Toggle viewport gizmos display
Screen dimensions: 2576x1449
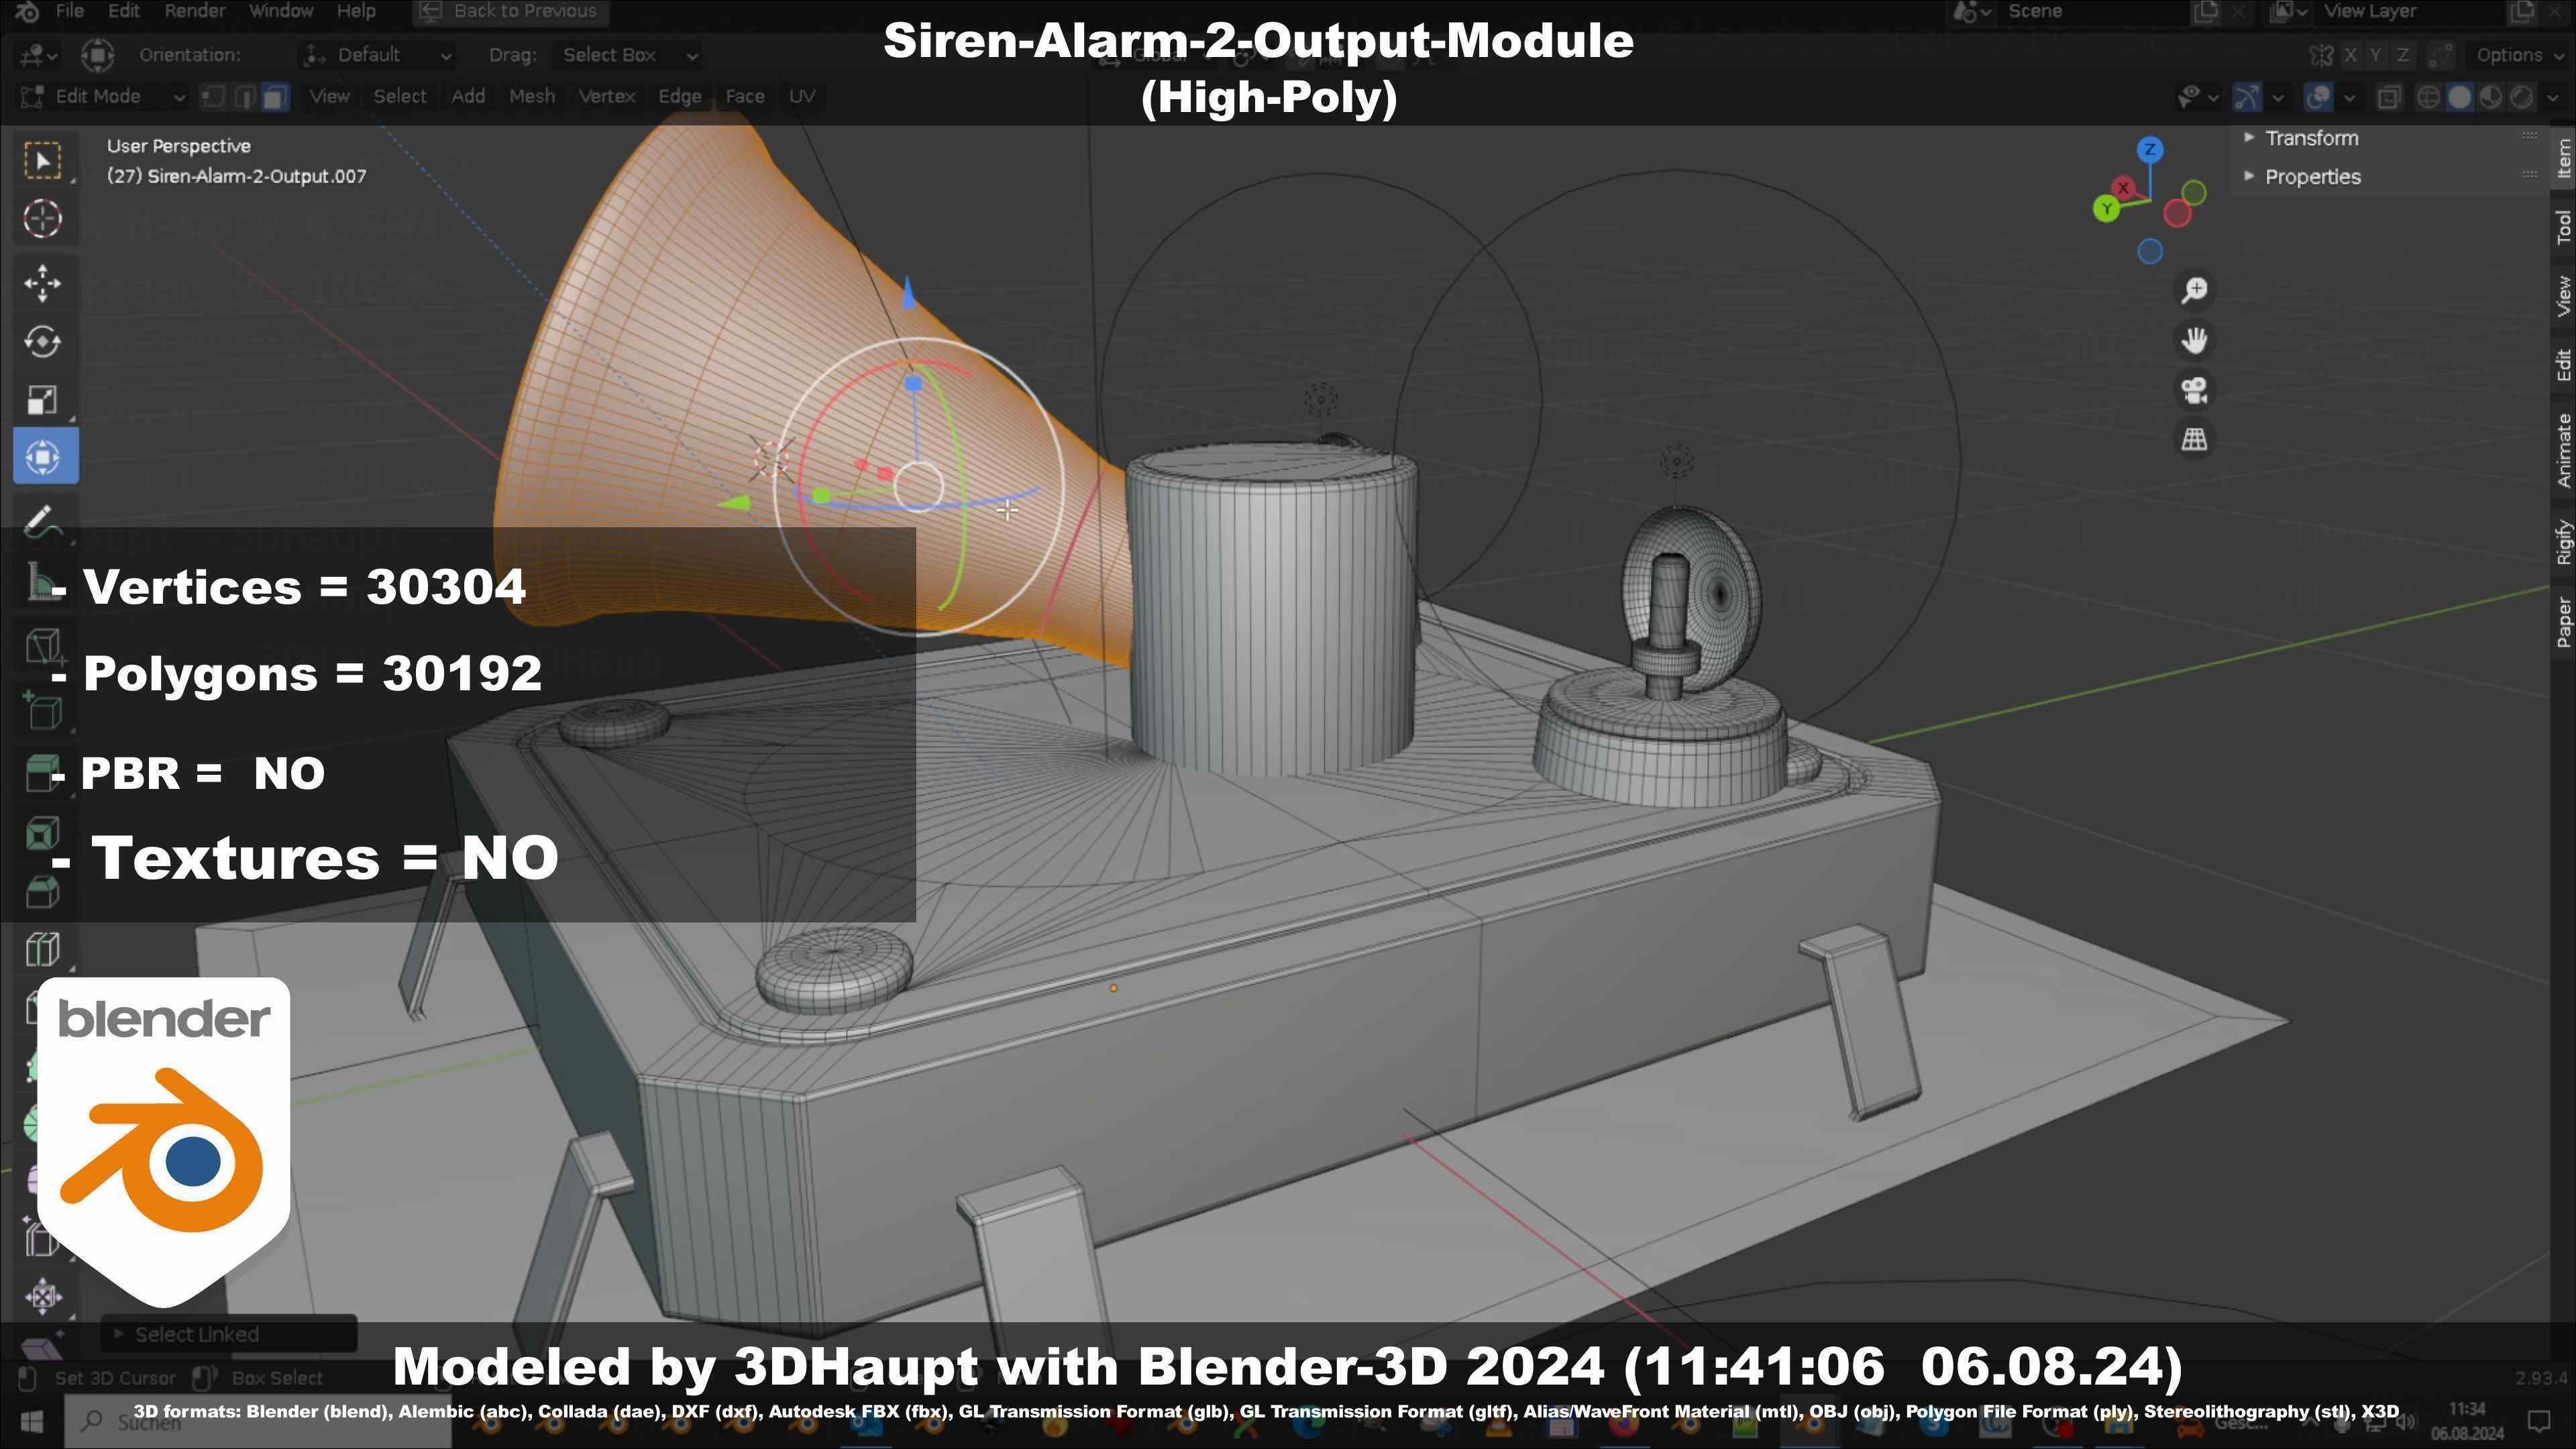coord(2247,97)
